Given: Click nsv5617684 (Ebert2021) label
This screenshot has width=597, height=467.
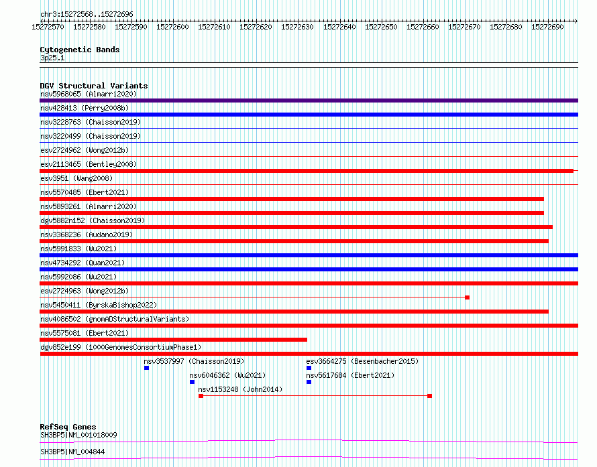Looking at the screenshot, I should click(x=350, y=375).
